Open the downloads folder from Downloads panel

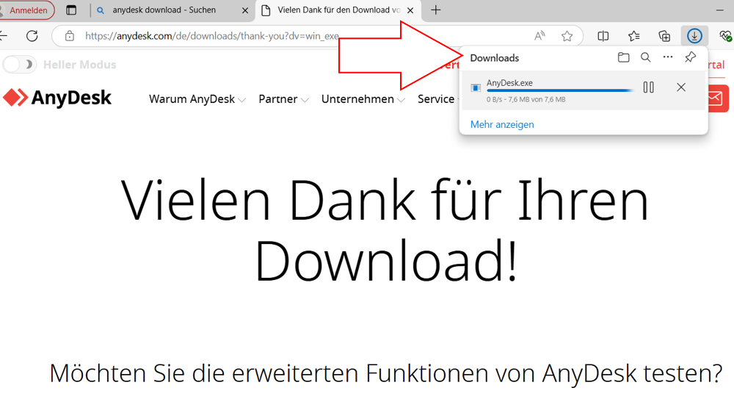[623, 57]
